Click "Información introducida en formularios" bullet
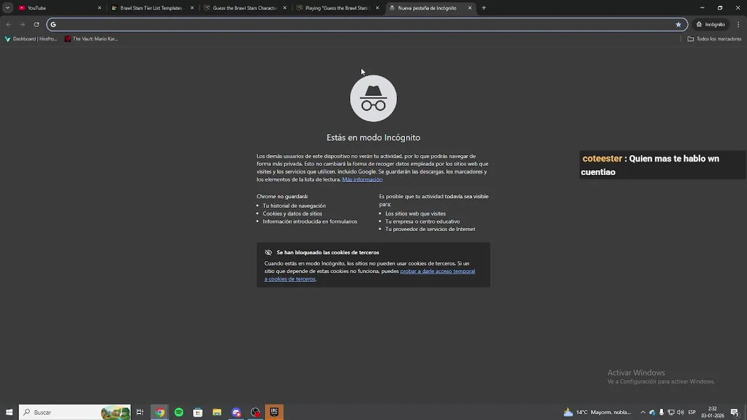This screenshot has height=420, width=747. coord(310,222)
